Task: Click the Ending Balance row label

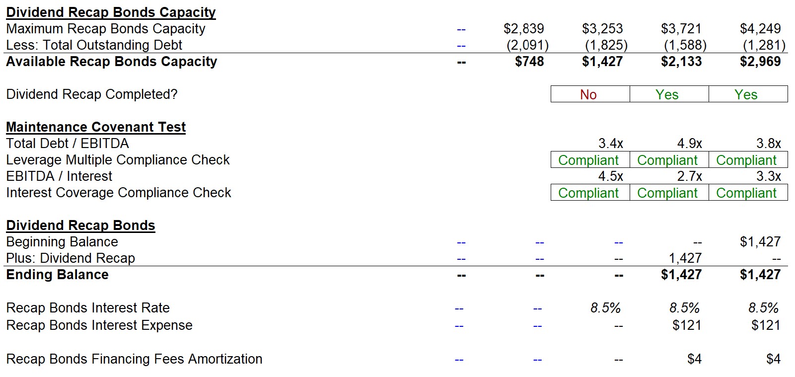Action: pos(57,275)
